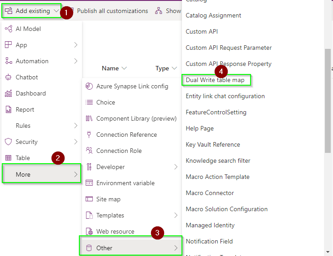Select Choice menu item text
The width and height of the screenshot is (333, 256).
[x=106, y=102]
